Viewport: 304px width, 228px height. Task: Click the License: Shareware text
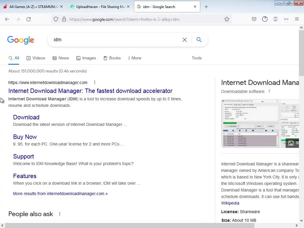point(240,212)
